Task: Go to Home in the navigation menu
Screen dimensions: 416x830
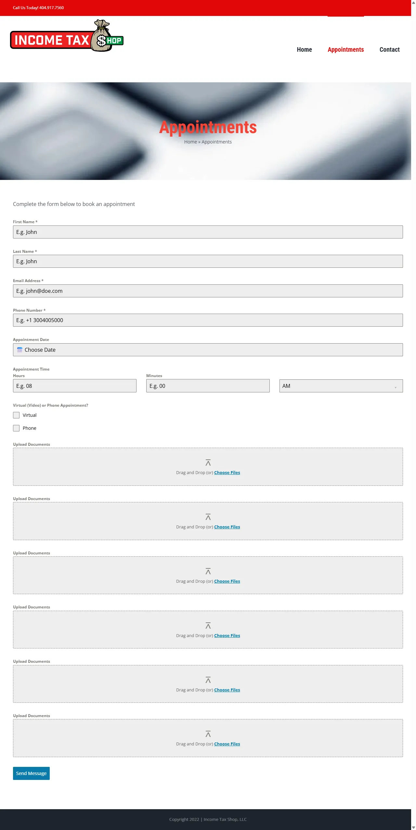Action: tap(304, 49)
